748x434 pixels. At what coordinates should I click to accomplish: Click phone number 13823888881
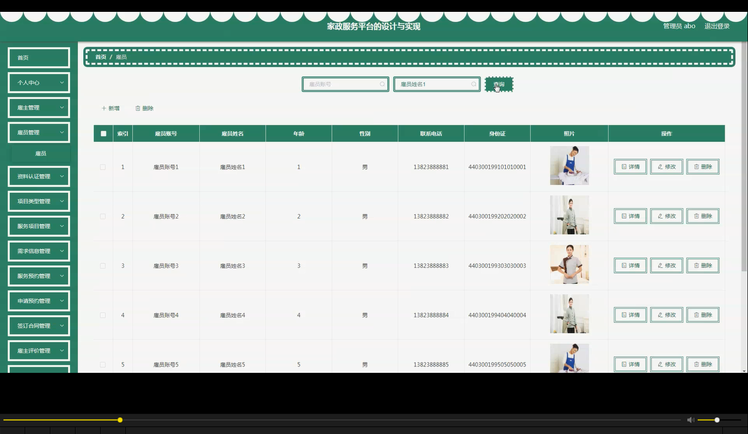point(431,167)
